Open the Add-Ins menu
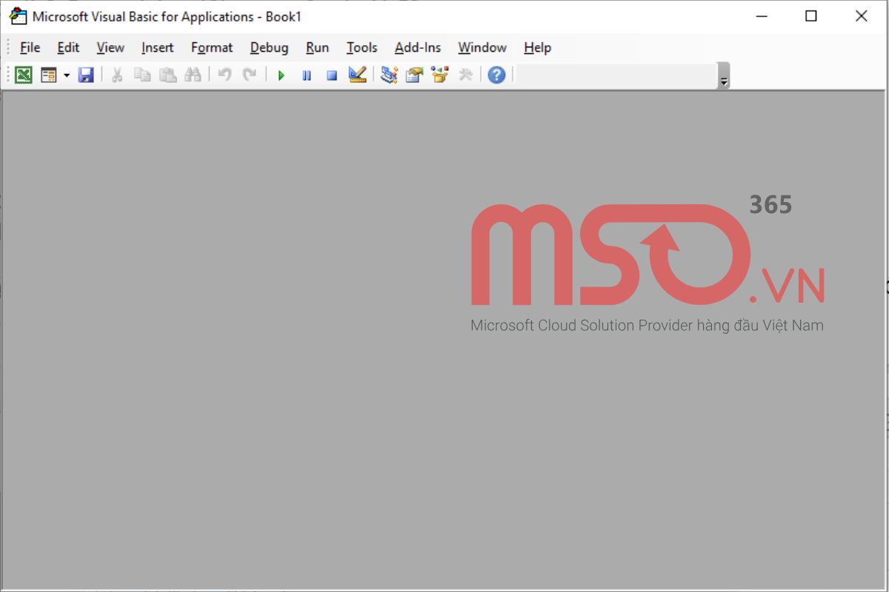This screenshot has width=889, height=592. tap(418, 47)
